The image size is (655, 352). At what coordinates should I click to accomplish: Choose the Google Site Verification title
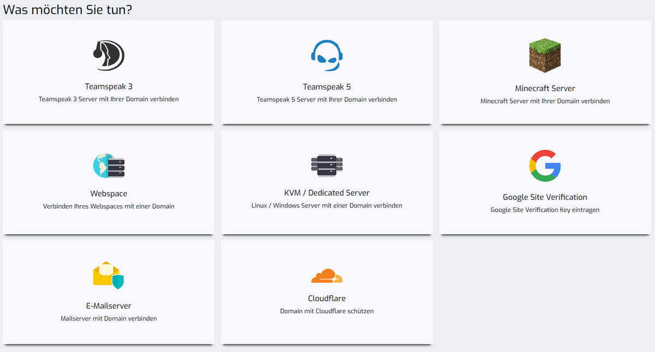click(x=545, y=197)
